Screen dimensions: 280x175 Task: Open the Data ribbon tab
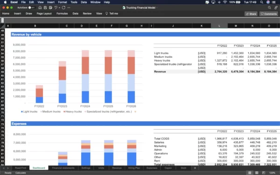click(x=75, y=14)
